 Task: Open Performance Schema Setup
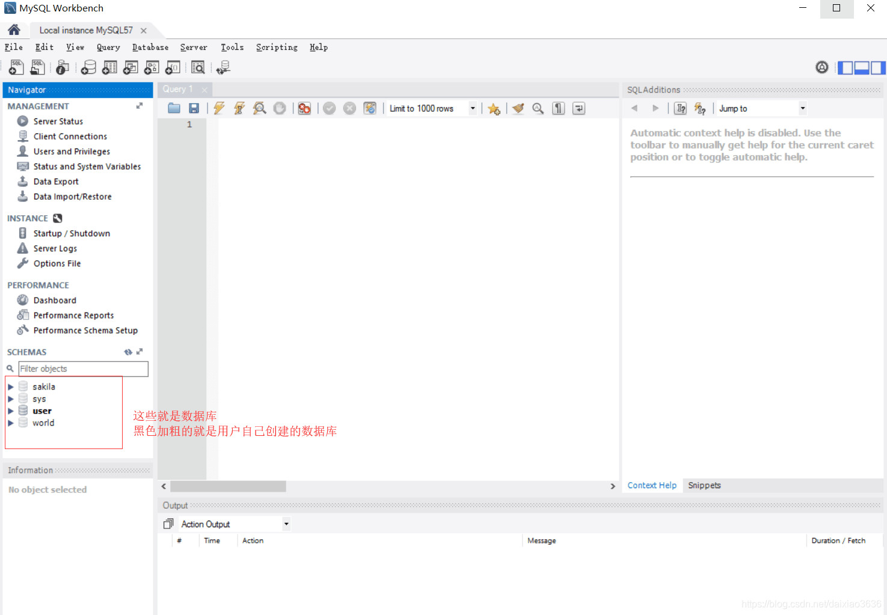[85, 331]
